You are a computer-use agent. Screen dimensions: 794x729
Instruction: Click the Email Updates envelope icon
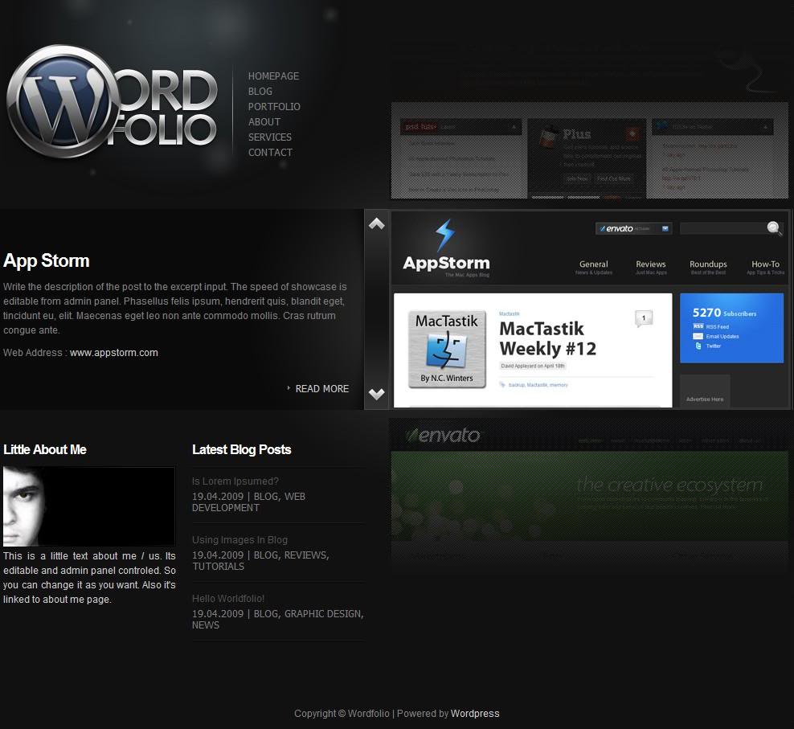tap(698, 336)
